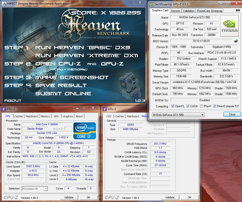Viewport: 242px width, 202px height.
Task: Click the Specification i7-2600K CPU @ 3.40GHz
Action: [58, 143]
